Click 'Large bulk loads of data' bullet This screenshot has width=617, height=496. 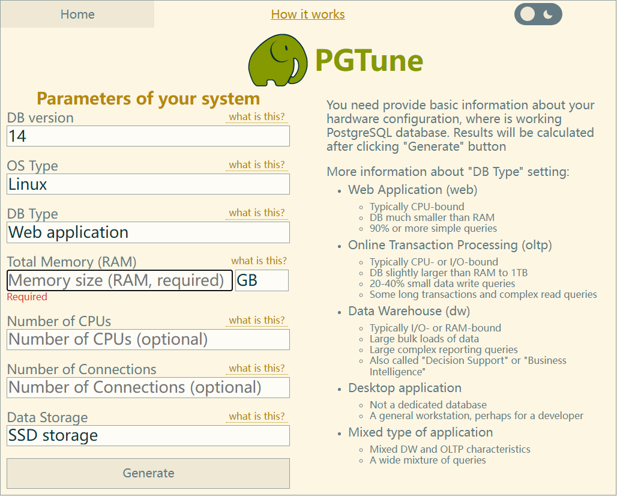[x=424, y=339]
